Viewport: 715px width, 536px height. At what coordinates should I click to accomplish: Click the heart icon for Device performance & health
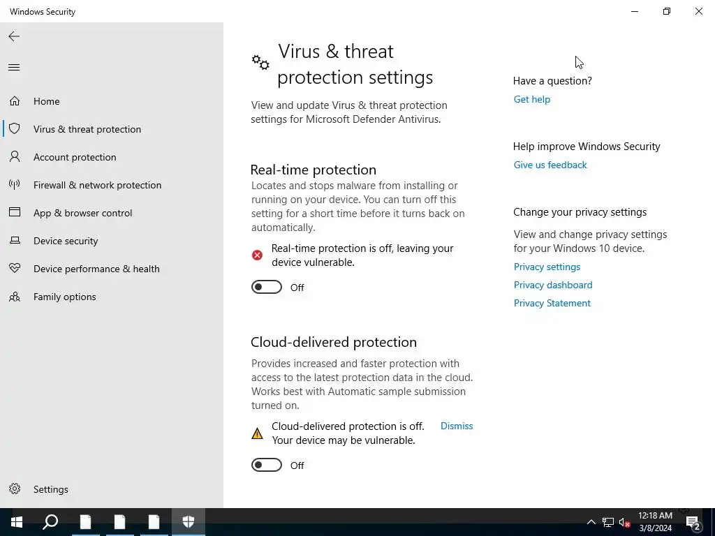pyautogui.click(x=15, y=268)
